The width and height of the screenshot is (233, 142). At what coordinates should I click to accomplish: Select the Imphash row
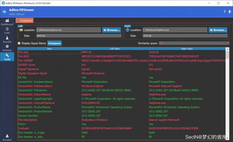click(122, 128)
